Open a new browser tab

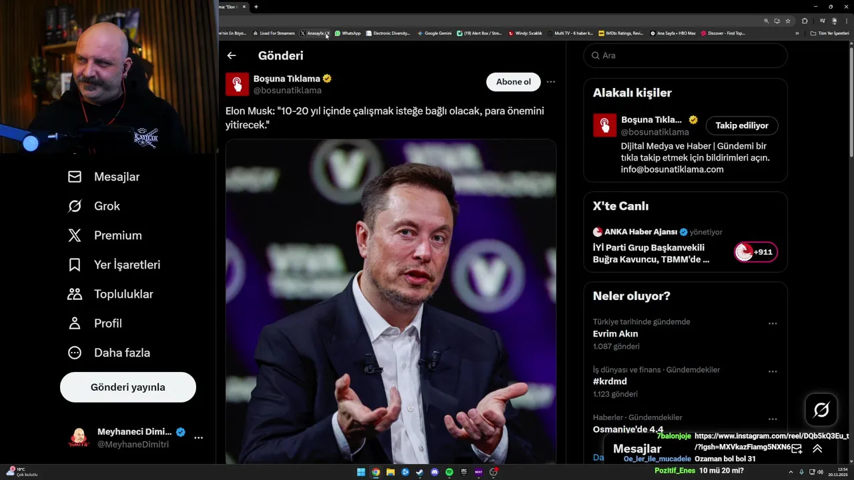click(x=256, y=7)
